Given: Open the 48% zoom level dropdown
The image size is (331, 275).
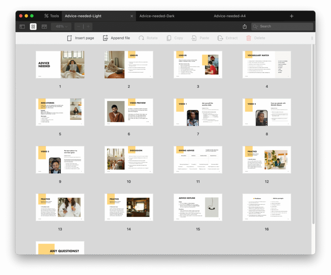Looking at the screenshot, I should (61, 27).
